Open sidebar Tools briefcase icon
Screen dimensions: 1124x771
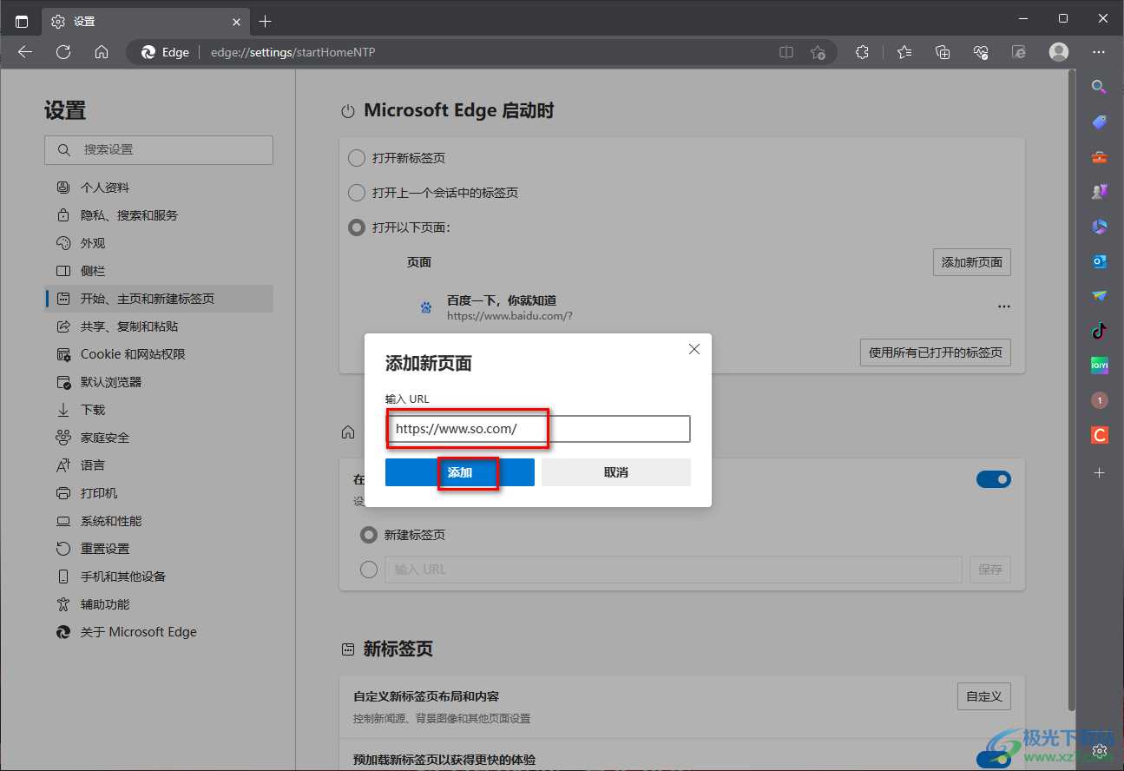coord(1100,157)
